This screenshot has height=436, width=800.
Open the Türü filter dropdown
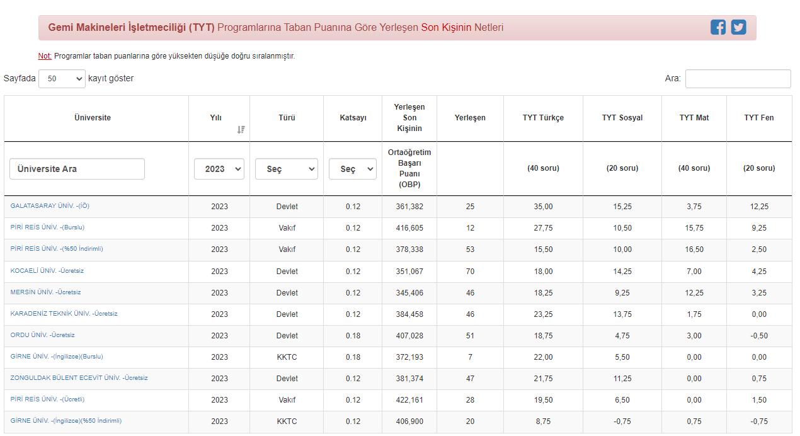click(287, 169)
